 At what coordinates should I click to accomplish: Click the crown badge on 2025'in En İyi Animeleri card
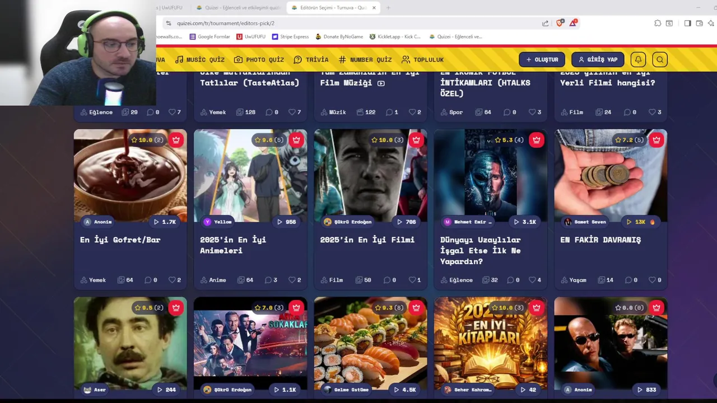click(x=296, y=140)
